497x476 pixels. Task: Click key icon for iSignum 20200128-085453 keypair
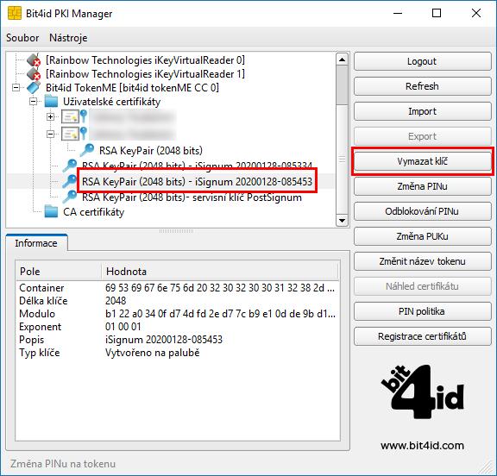[x=69, y=181]
